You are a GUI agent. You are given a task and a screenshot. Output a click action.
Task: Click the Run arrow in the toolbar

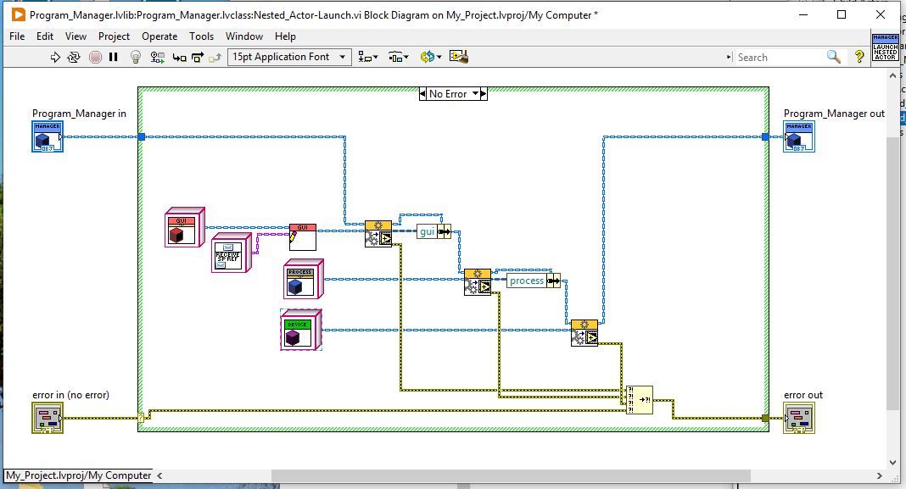click(x=55, y=57)
